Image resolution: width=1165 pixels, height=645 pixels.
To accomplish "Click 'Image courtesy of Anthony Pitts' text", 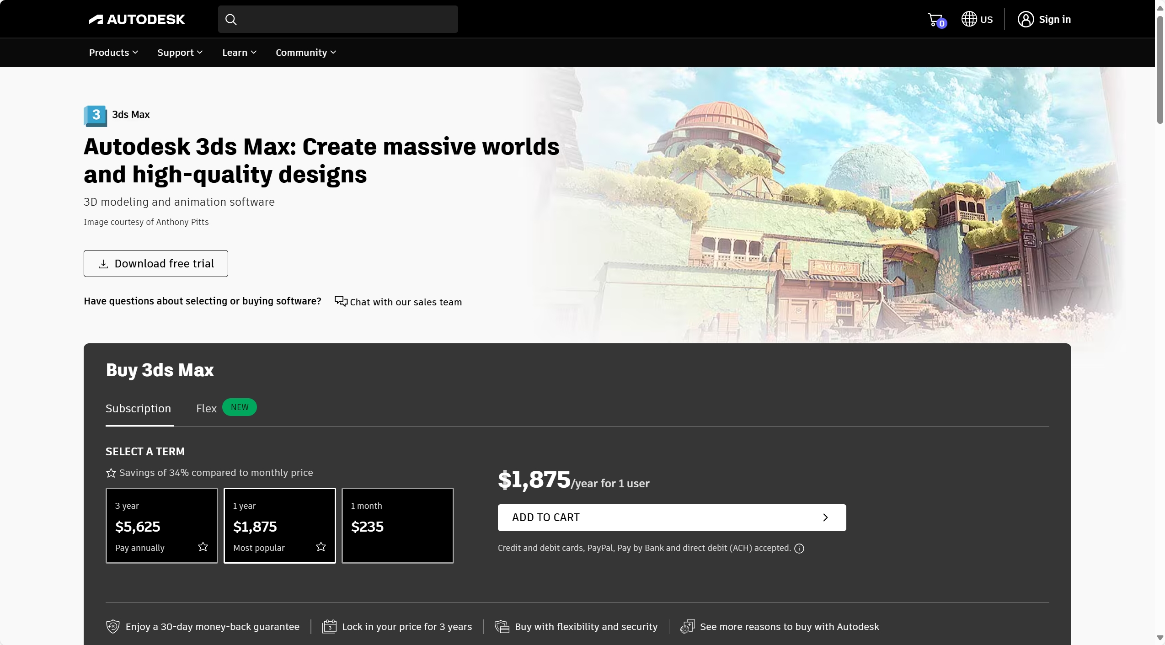I will tap(146, 222).
